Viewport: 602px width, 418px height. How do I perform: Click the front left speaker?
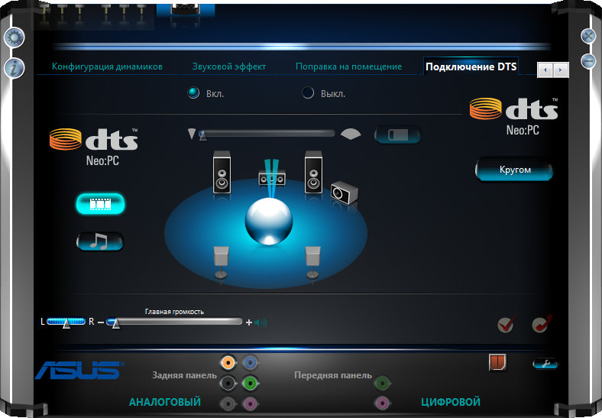coord(222,172)
